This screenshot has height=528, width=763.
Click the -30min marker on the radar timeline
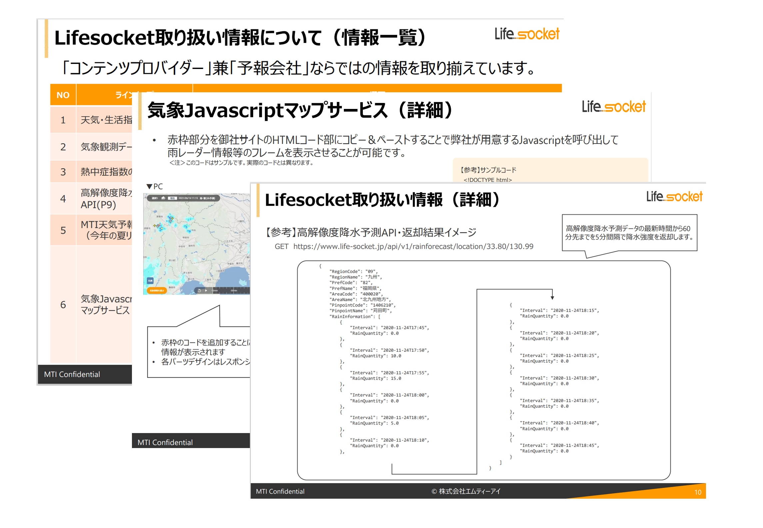click(x=234, y=290)
